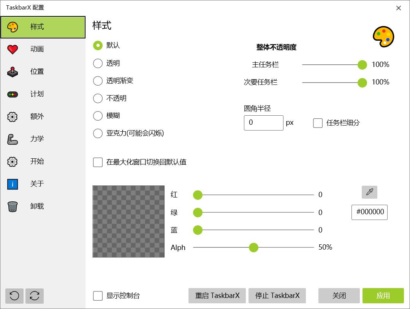Open the 卸载 page
Screen dimensions: 410x309
click(x=43, y=206)
